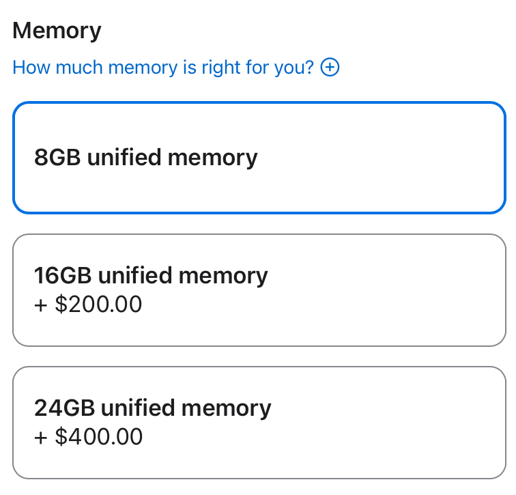Select the 24GB unified memory option
The width and height of the screenshot is (516, 495).
[x=259, y=423]
